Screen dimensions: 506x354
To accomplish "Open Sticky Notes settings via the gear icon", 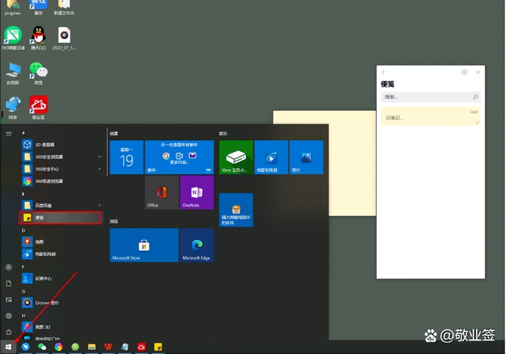I will coord(464,72).
